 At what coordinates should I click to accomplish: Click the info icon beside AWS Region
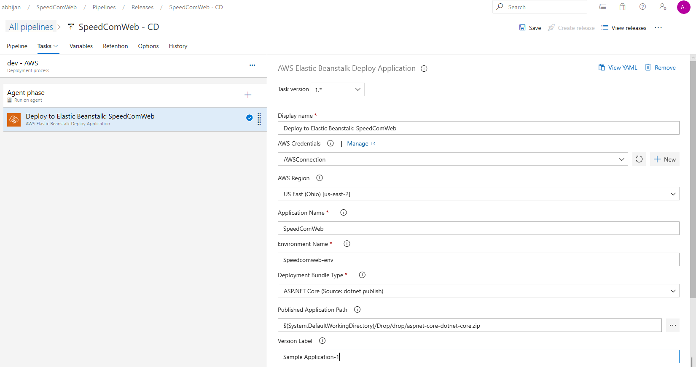(320, 178)
